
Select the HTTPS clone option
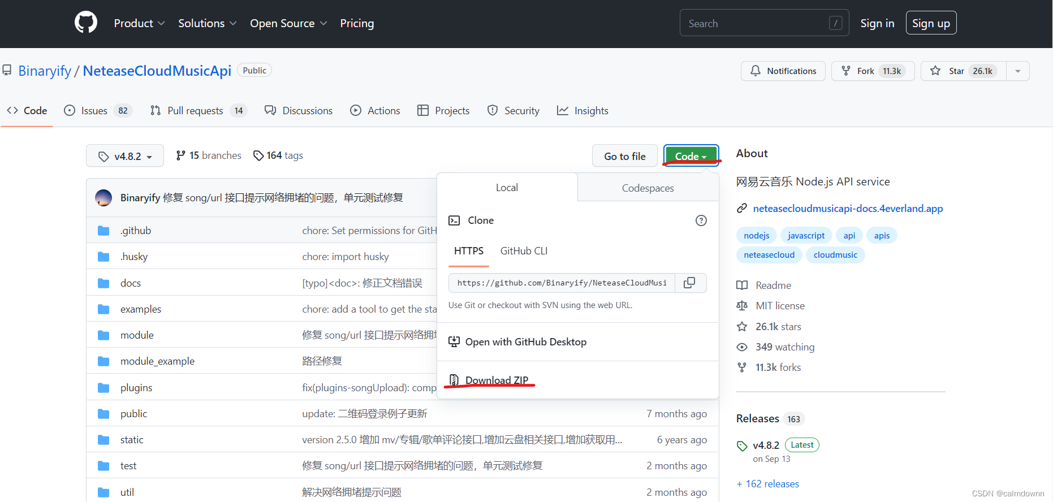point(469,251)
